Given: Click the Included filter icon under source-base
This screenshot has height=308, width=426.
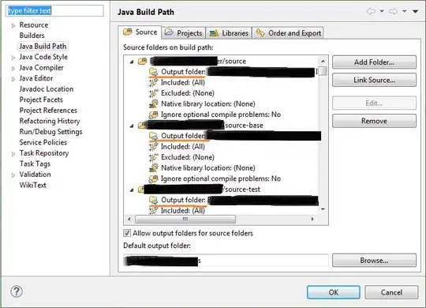Looking at the screenshot, I should tap(154, 147).
